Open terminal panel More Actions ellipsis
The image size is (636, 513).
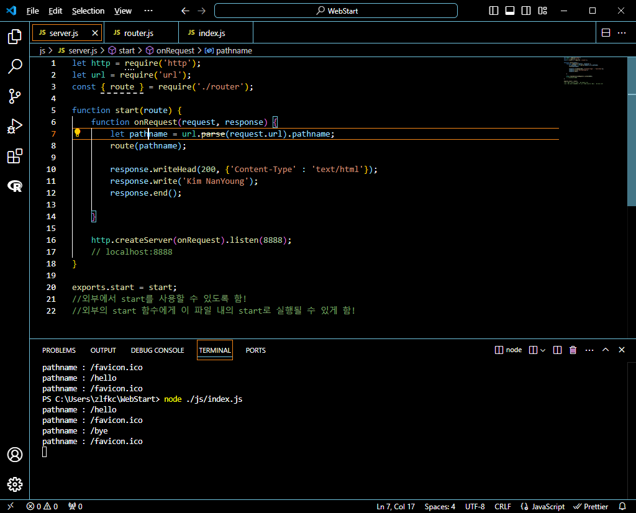(x=589, y=350)
